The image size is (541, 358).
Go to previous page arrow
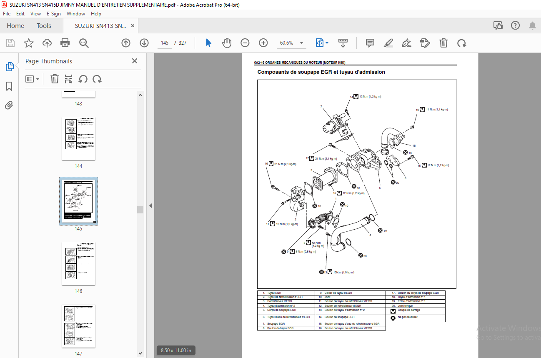(126, 43)
